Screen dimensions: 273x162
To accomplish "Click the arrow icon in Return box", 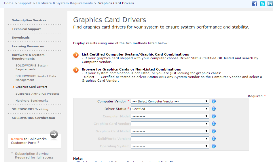I will 54,134.
